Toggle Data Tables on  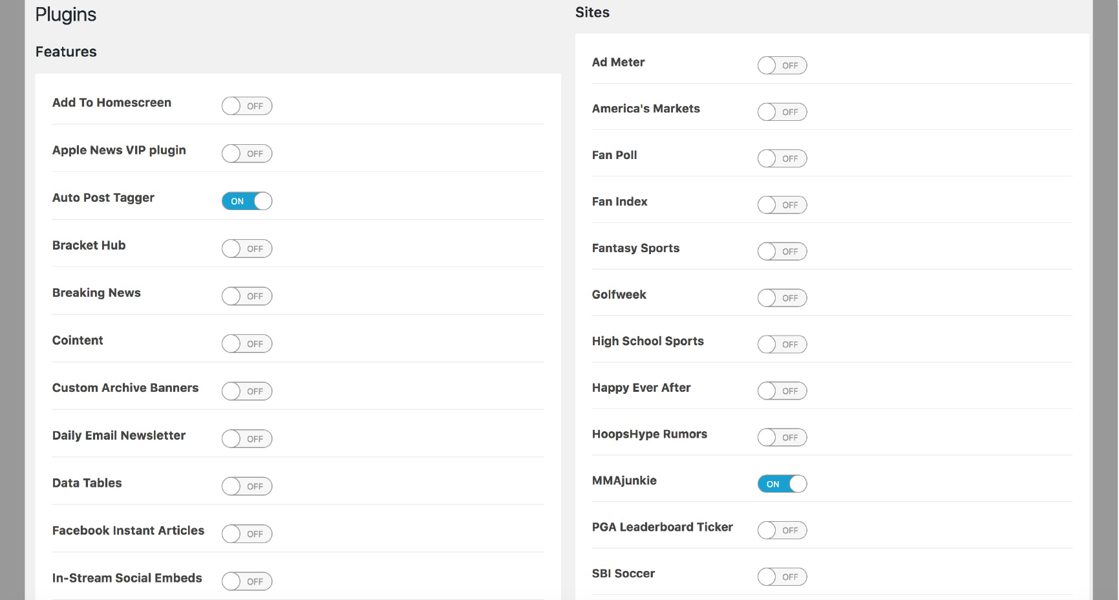247,486
